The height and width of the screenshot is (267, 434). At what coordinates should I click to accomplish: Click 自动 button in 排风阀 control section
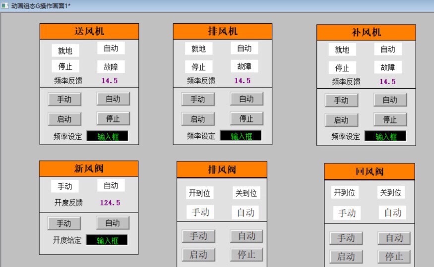point(247,236)
